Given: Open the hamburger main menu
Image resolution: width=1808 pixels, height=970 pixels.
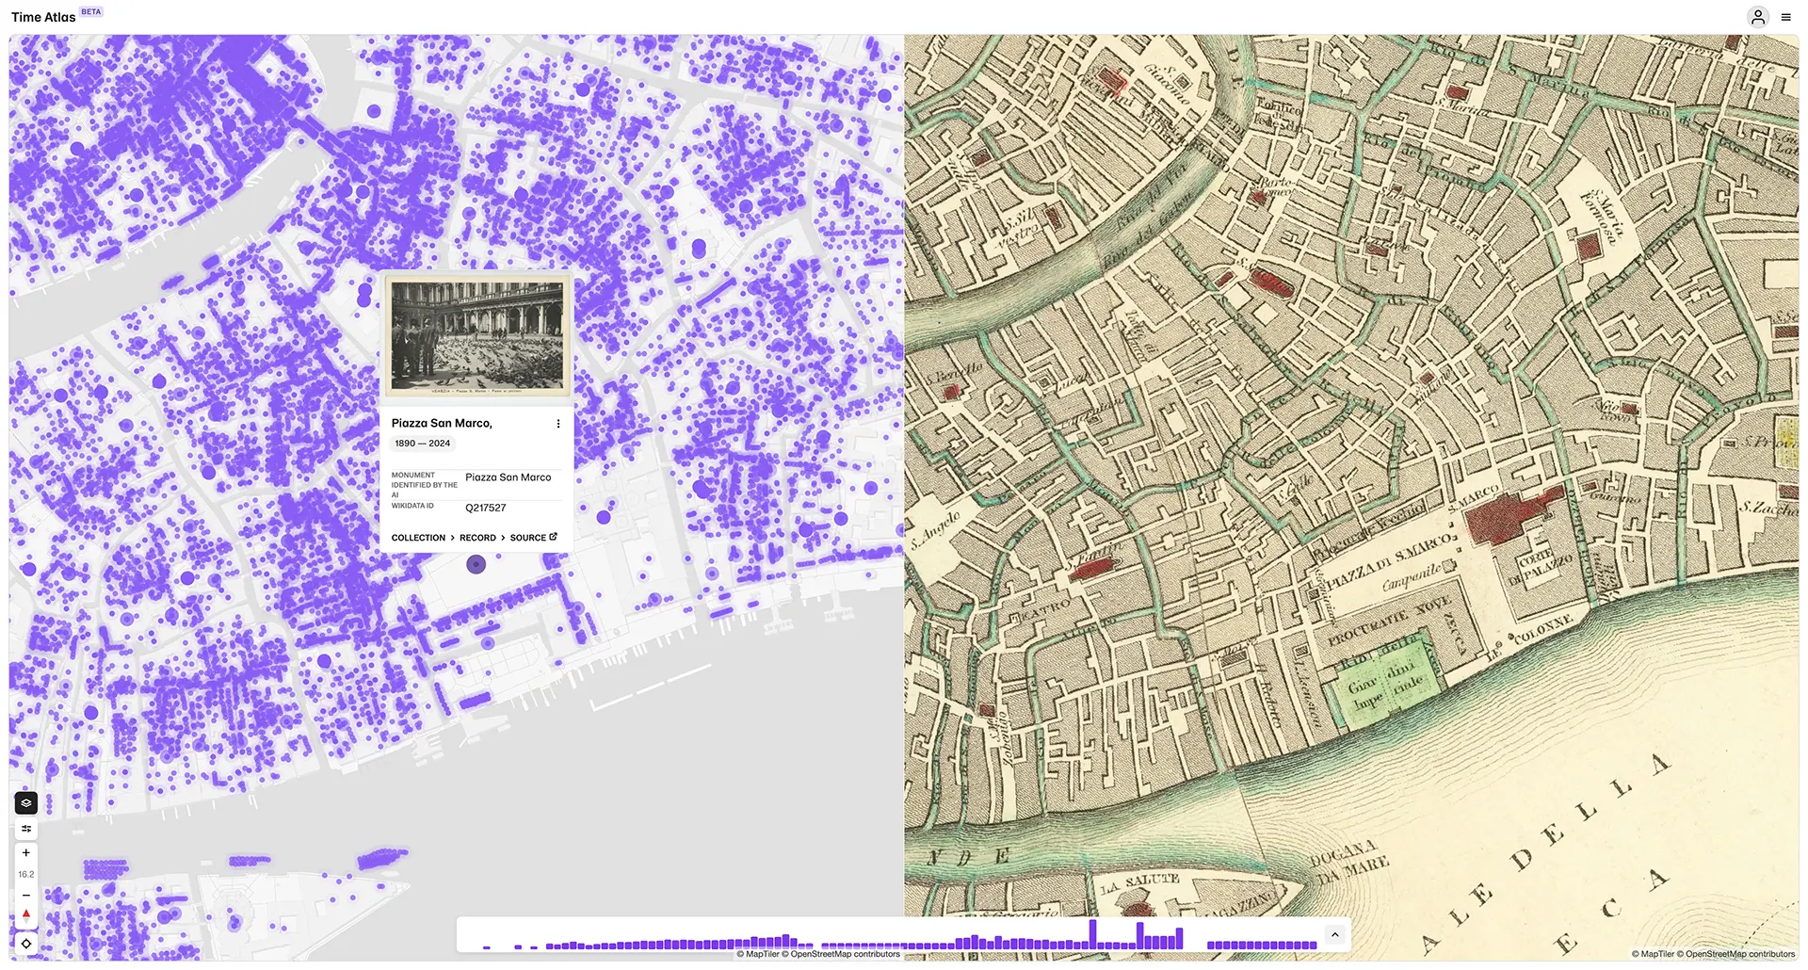Looking at the screenshot, I should click(x=1786, y=17).
